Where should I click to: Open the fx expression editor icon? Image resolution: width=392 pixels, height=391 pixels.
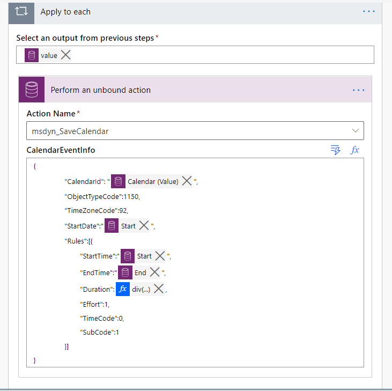point(354,150)
